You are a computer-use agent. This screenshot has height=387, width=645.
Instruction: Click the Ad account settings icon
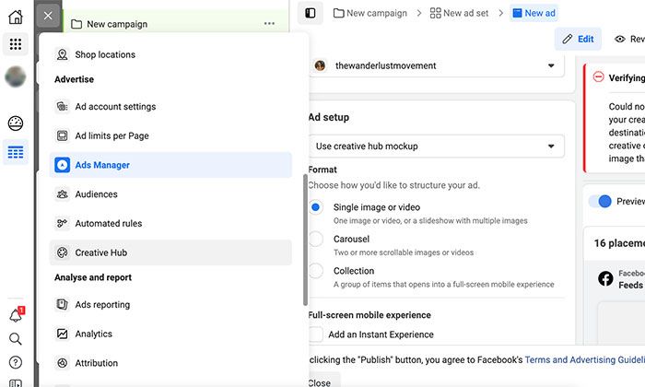62,107
